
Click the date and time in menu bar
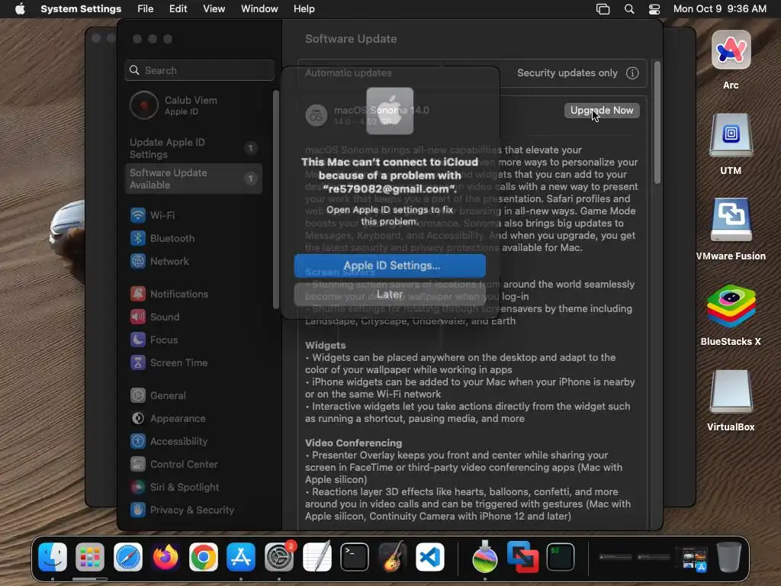(x=720, y=9)
